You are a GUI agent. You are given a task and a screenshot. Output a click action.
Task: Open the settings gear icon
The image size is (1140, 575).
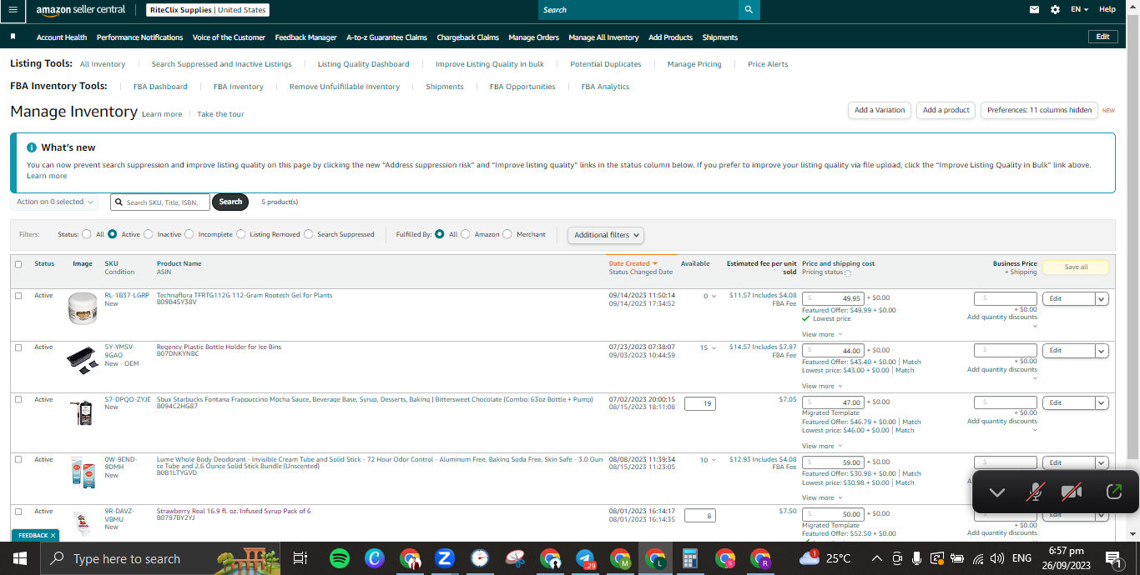(1055, 10)
